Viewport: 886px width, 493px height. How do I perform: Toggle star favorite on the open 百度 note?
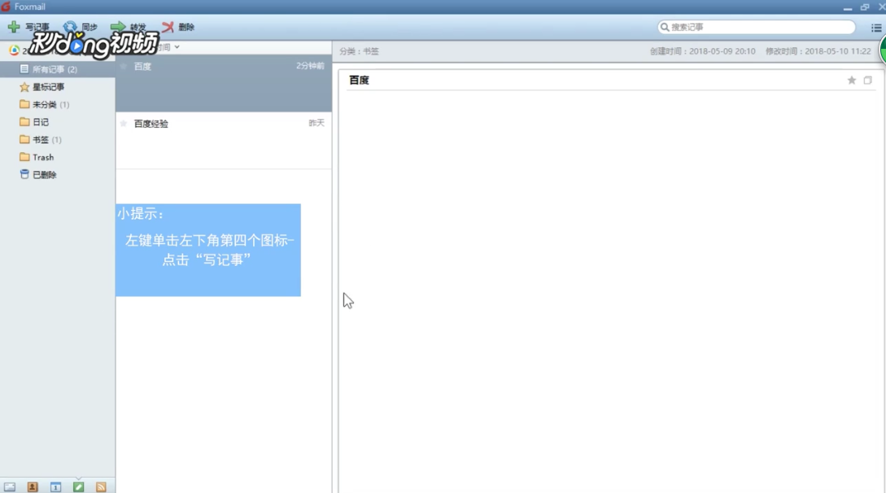(851, 80)
